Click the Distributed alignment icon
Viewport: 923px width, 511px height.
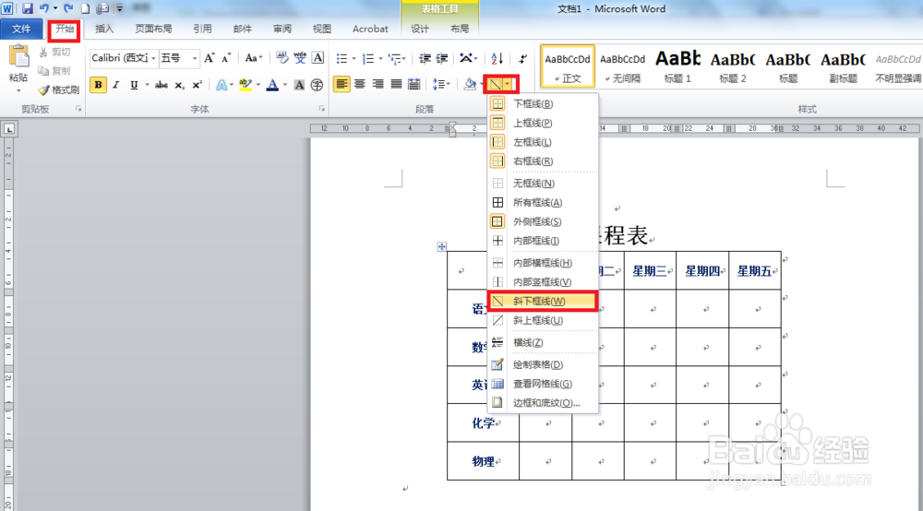tap(414, 84)
